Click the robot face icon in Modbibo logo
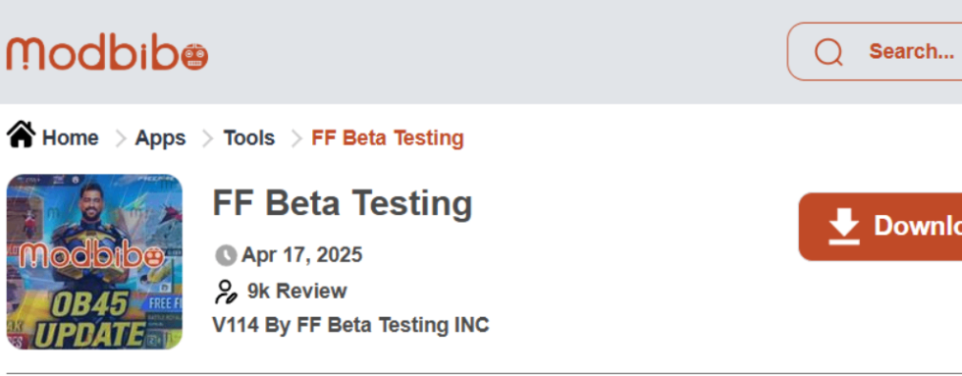Viewport: 962px width, 376px height. coord(194,57)
